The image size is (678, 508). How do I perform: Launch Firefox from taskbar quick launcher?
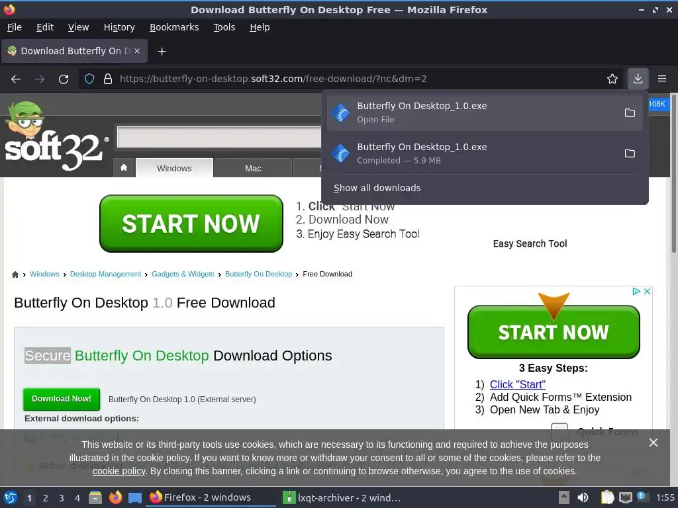[115, 497]
